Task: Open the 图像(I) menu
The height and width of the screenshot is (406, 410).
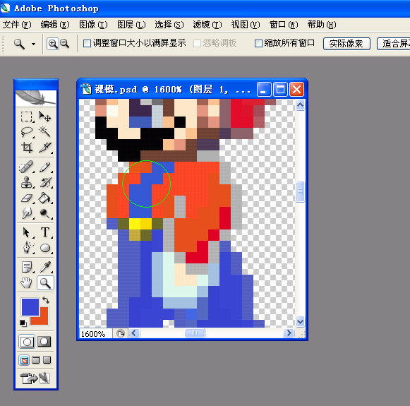Action: click(x=93, y=25)
